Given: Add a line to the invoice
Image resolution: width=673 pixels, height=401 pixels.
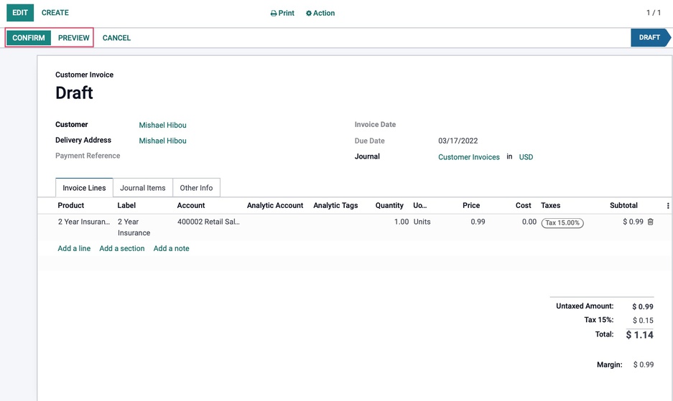Looking at the screenshot, I should tap(74, 248).
